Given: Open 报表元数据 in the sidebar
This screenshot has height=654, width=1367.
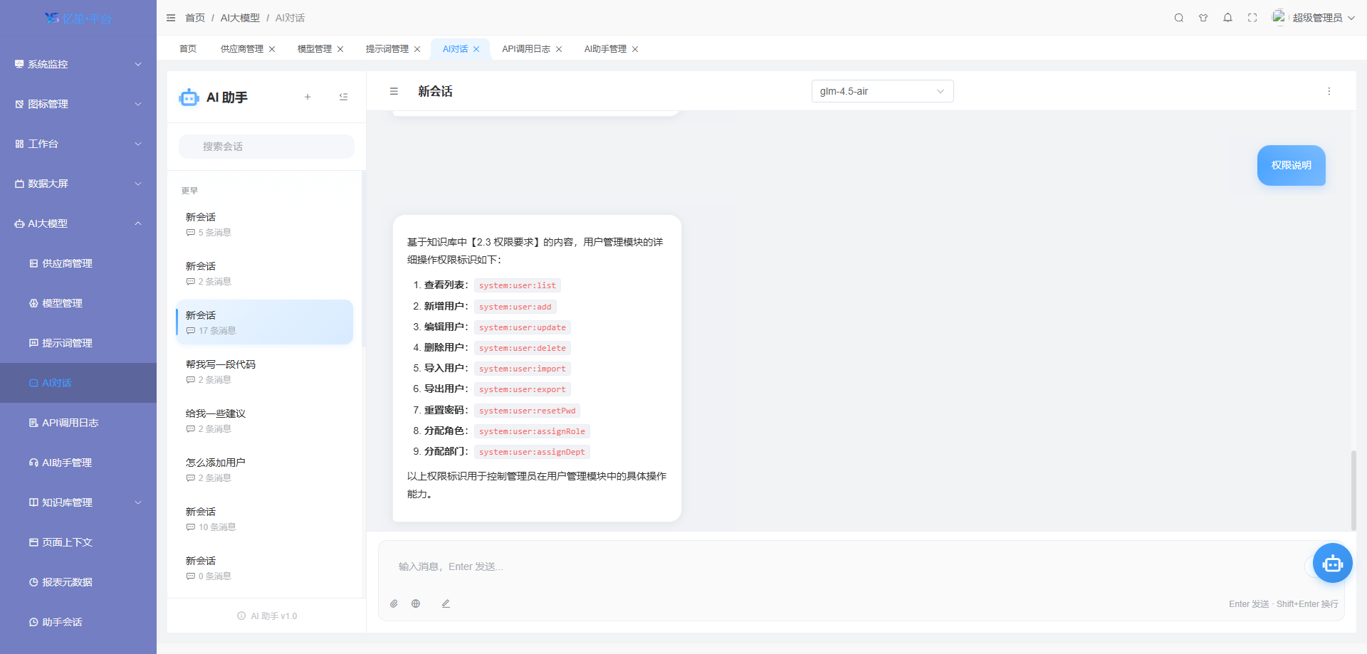Looking at the screenshot, I should [78, 582].
